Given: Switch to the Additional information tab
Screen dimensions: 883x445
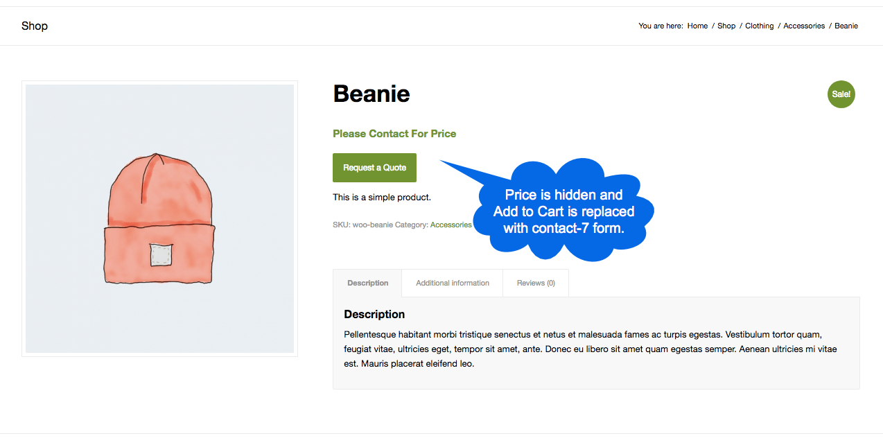Looking at the screenshot, I should point(453,283).
